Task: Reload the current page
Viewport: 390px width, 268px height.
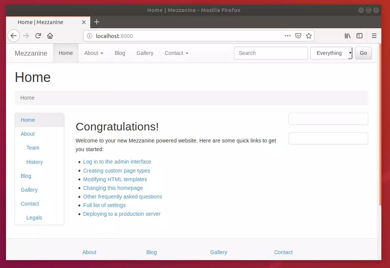Action: tap(38, 36)
